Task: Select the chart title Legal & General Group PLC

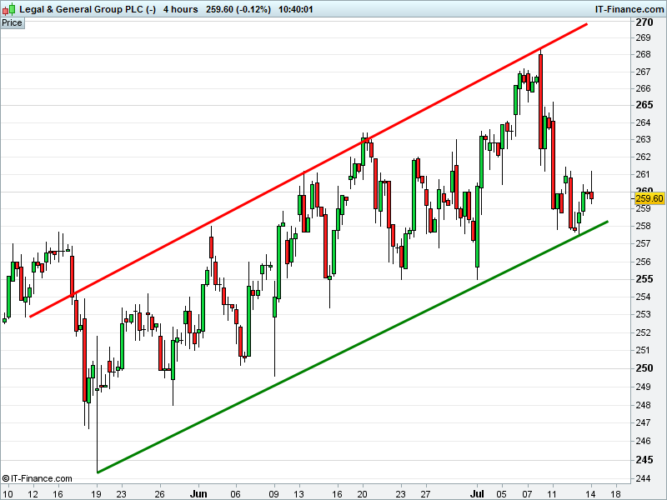Action: [88, 9]
